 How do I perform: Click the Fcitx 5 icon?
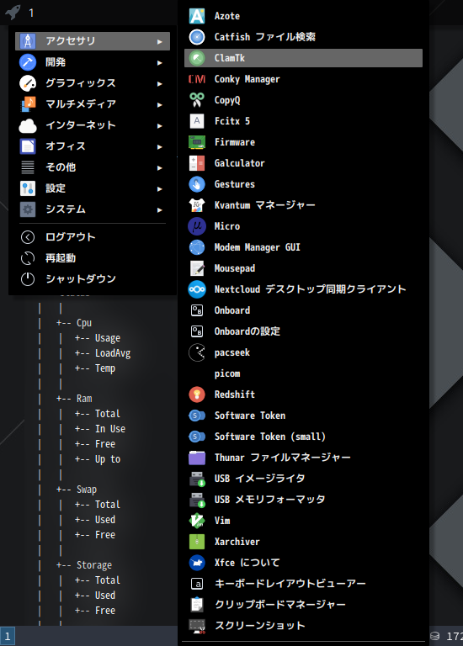click(197, 121)
